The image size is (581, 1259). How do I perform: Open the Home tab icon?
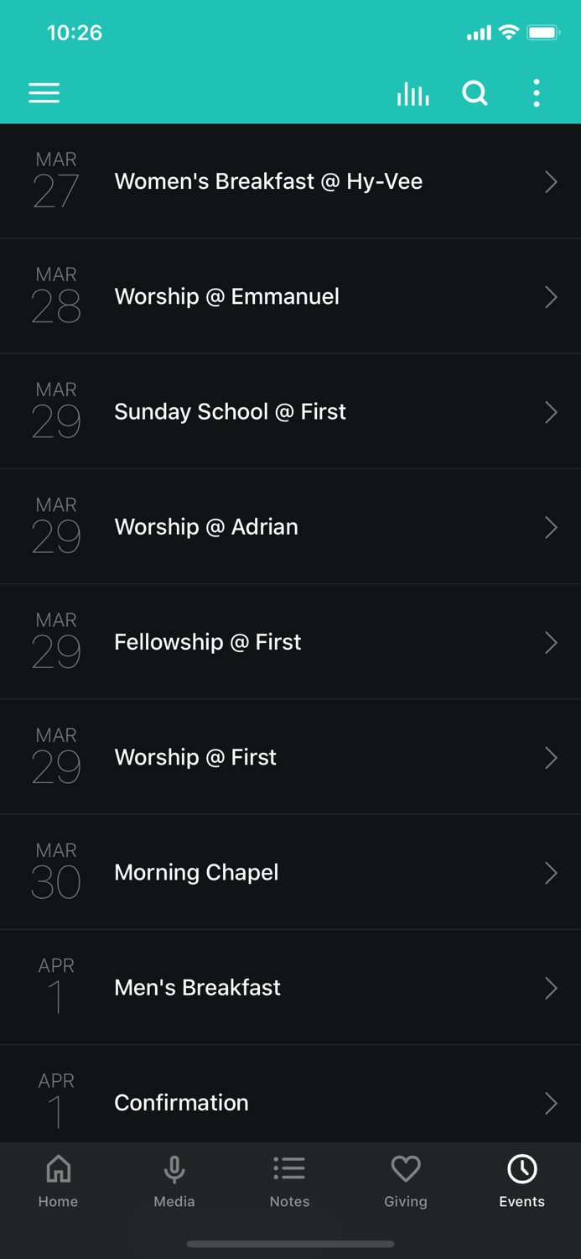coord(58,1168)
